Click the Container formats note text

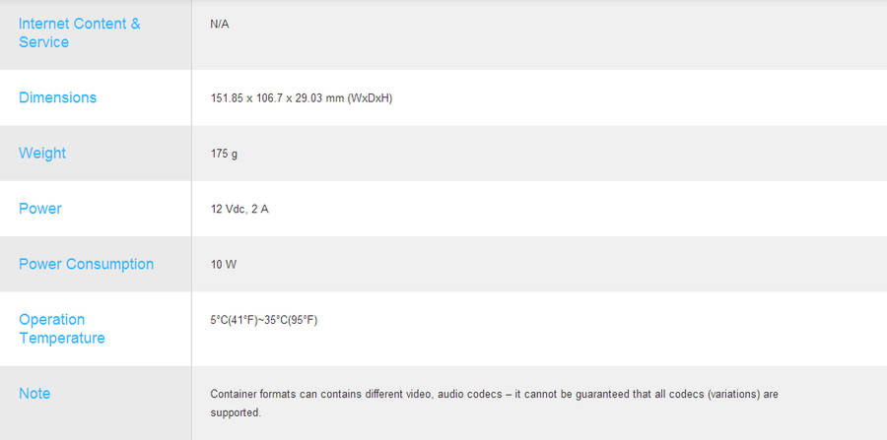(x=495, y=404)
